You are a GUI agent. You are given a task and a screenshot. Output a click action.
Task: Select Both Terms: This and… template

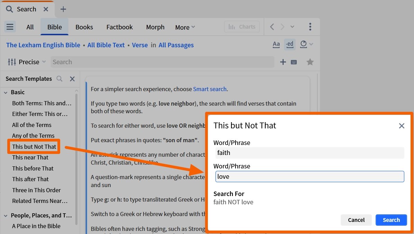click(x=42, y=103)
